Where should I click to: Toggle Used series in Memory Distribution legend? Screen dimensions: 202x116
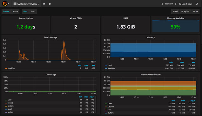(110, 104)
